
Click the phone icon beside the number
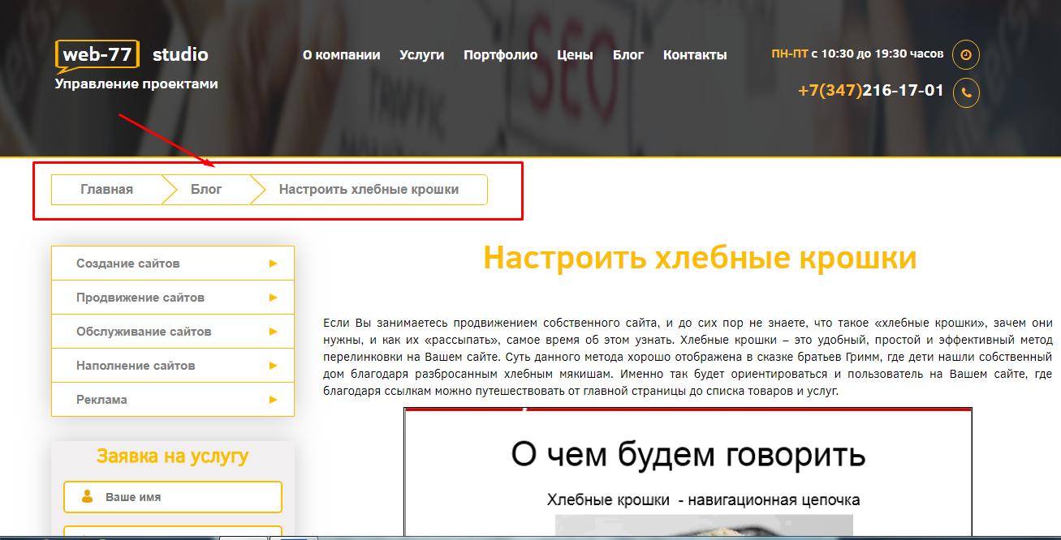(965, 92)
